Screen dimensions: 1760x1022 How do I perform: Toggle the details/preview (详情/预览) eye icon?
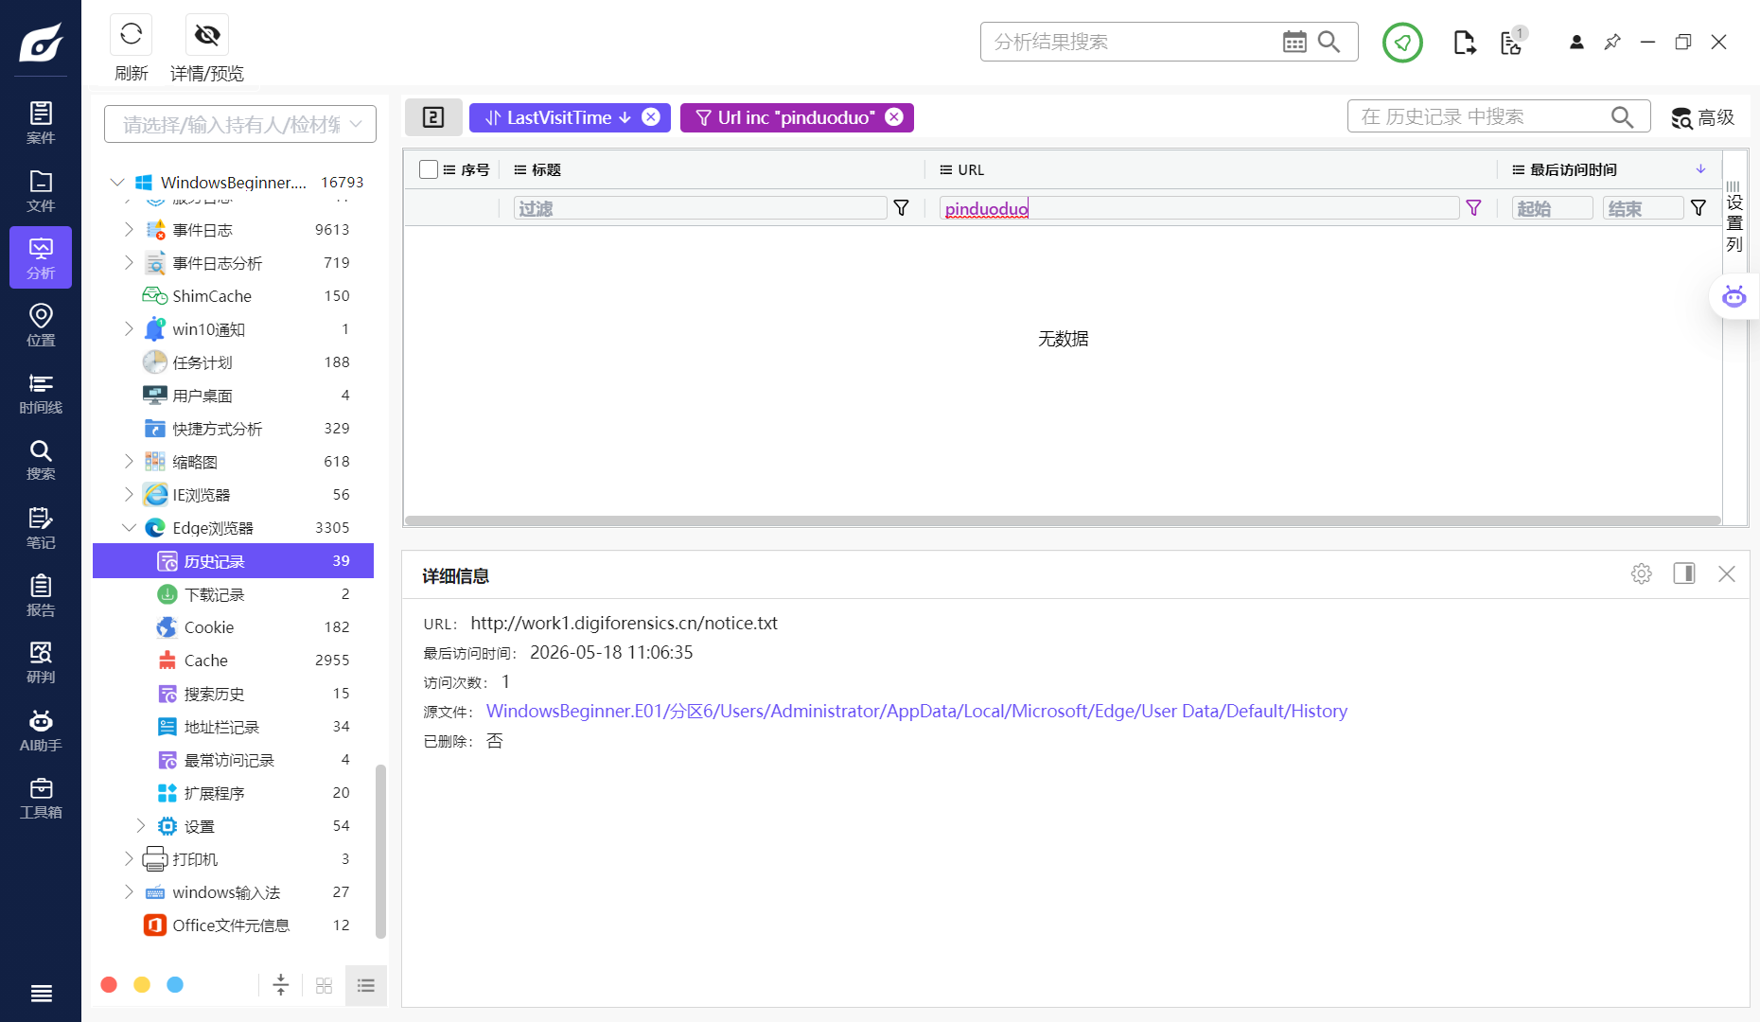207,35
